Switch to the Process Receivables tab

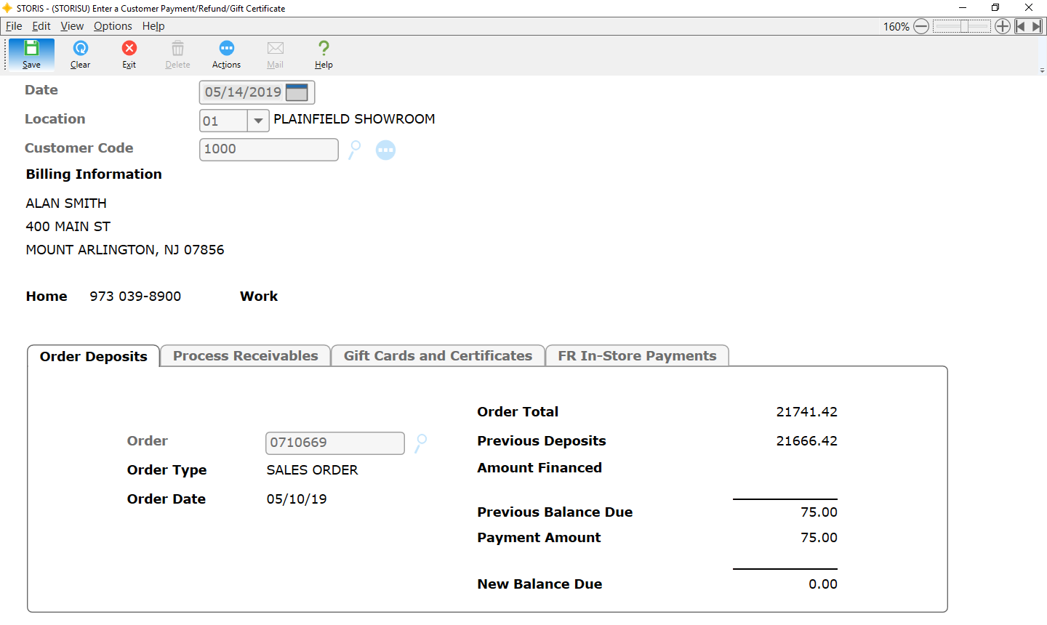(x=246, y=355)
